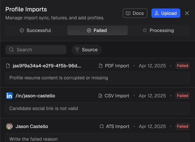Click the file icon beside jas9f9a34a4 entry
The height and width of the screenshot is (142, 195).
(8, 66)
